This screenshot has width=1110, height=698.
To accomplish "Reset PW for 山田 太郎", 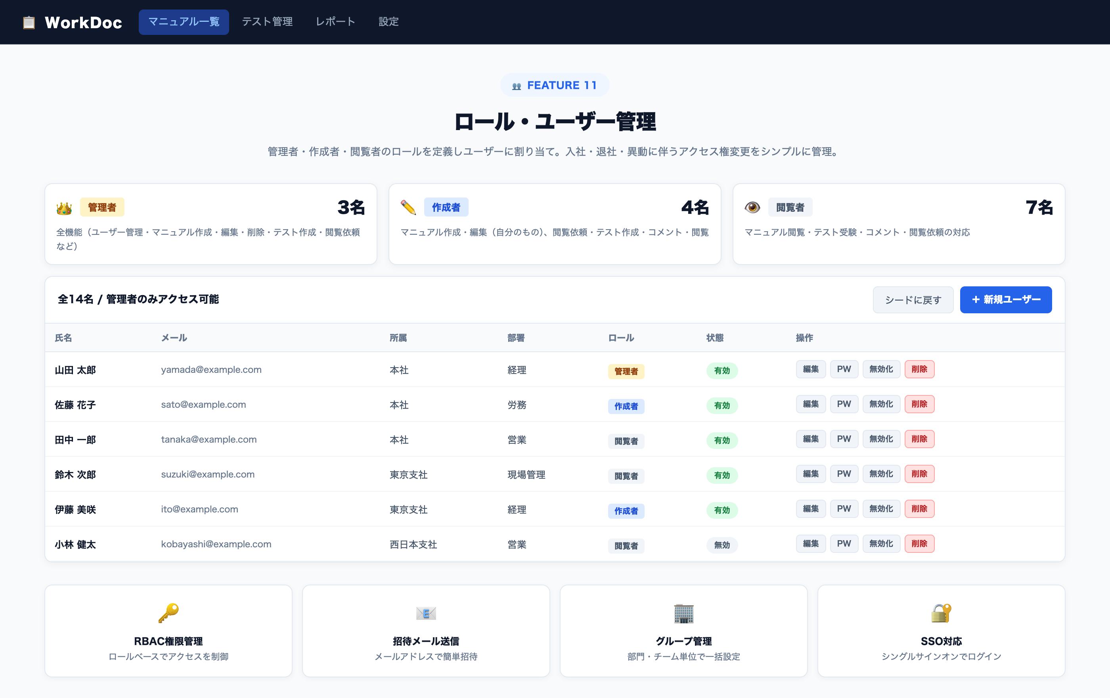I will (844, 369).
